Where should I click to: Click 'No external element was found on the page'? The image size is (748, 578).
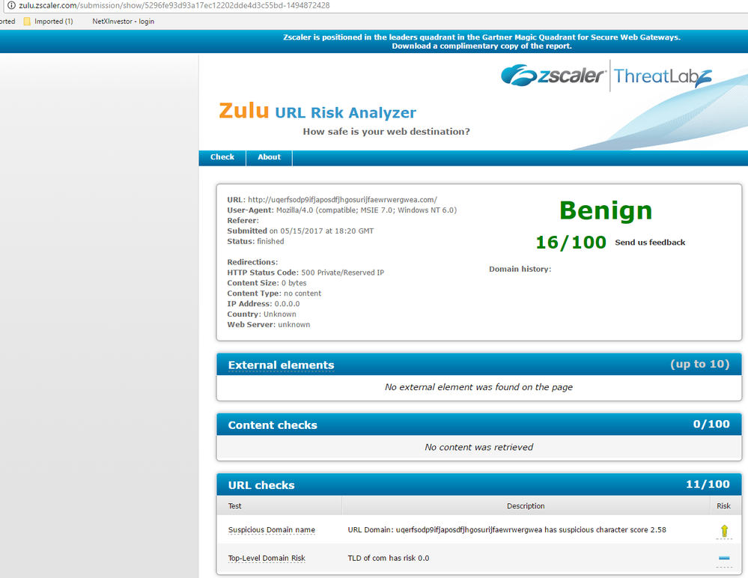point(478,387)
